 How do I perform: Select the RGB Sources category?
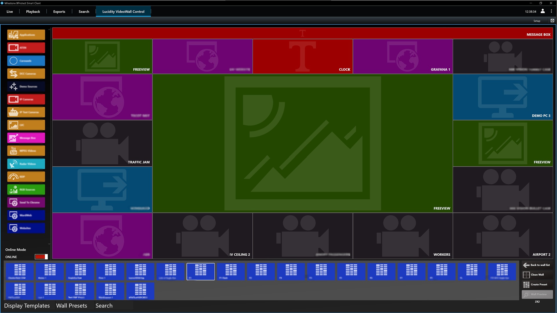(x=26, y=190)
